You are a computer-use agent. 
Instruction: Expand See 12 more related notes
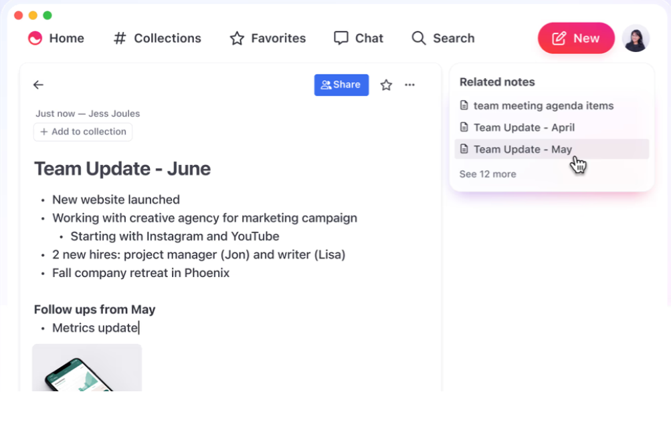(488, 174)
